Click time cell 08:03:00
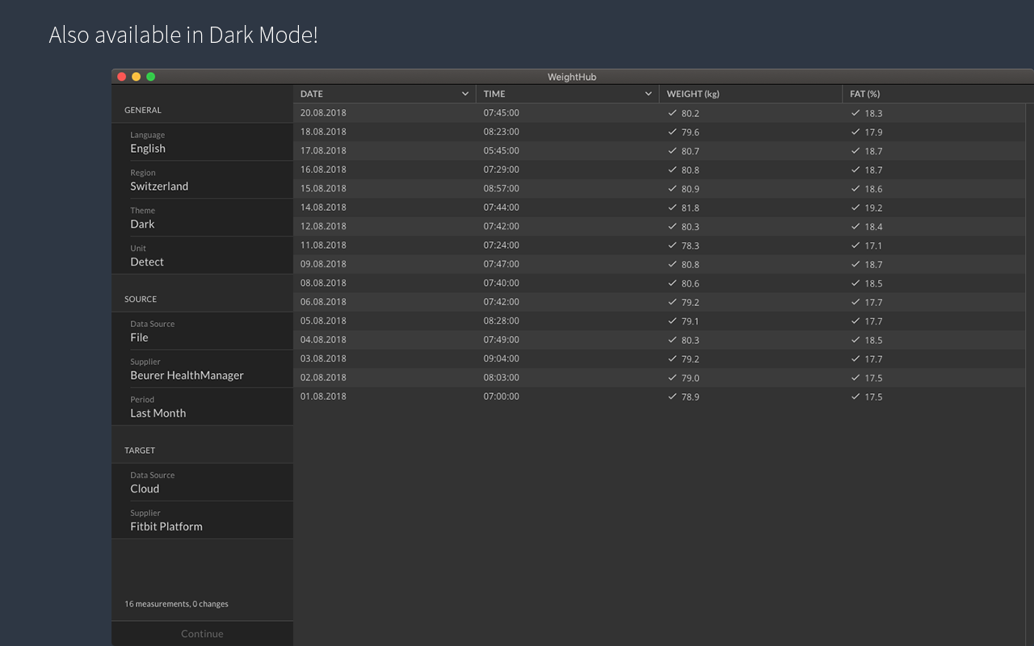1034x646 pixels. [x=502, y=377]
